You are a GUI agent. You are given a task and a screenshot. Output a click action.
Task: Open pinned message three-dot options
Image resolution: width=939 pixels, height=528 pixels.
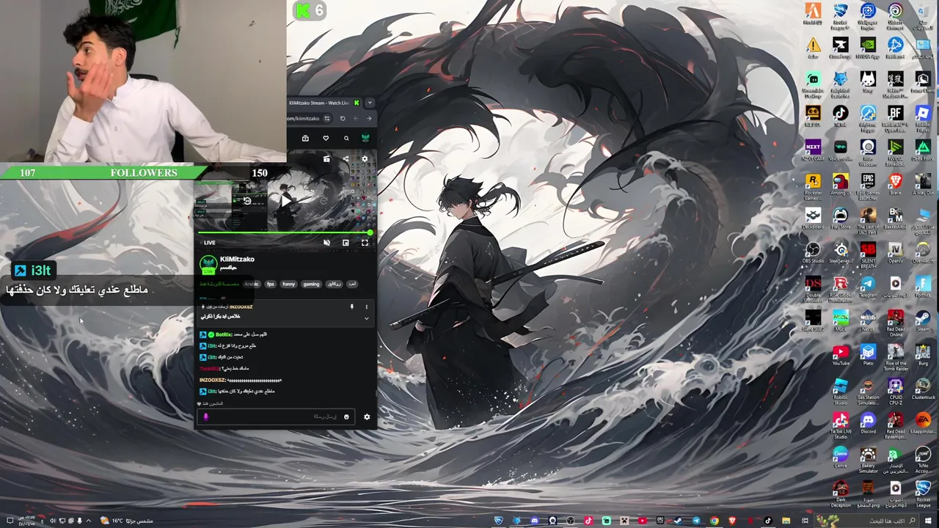[x=367, y=307]
